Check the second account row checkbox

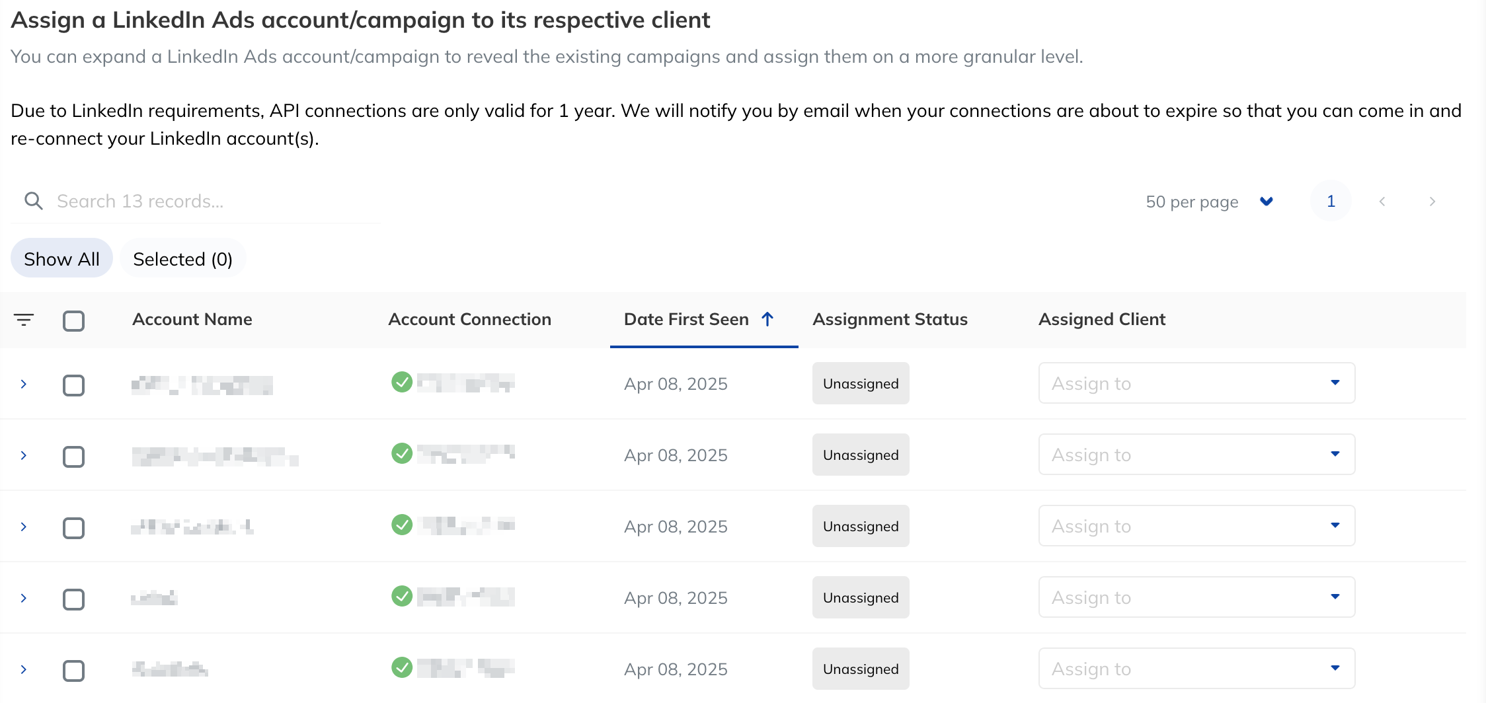coord(73,457)
